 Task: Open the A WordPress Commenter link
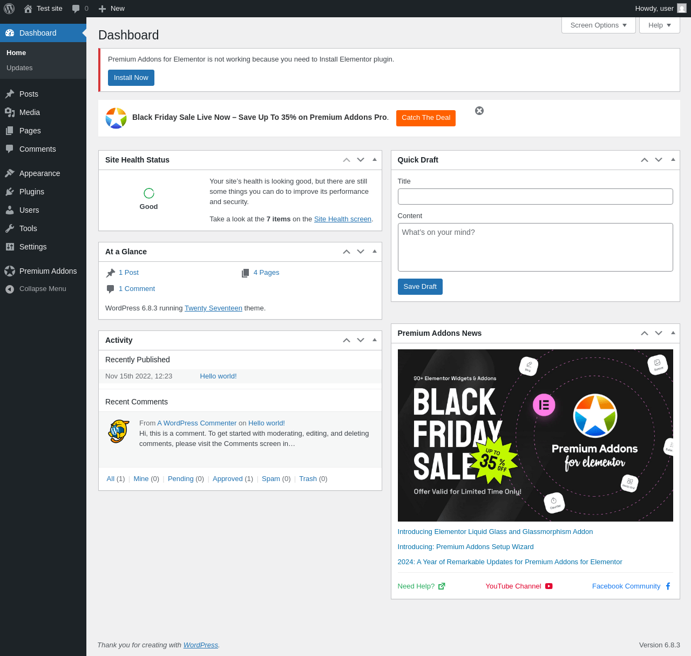197,423
